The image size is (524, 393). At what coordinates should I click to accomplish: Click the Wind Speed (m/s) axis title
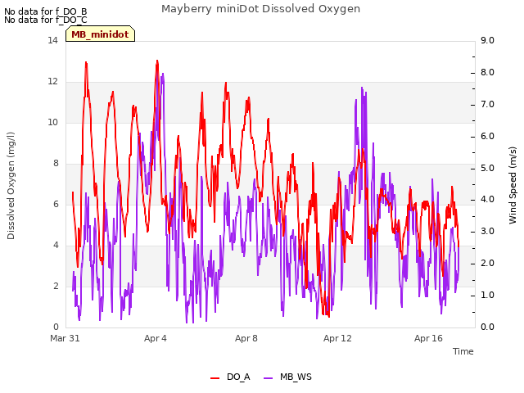tap(513, 185)
